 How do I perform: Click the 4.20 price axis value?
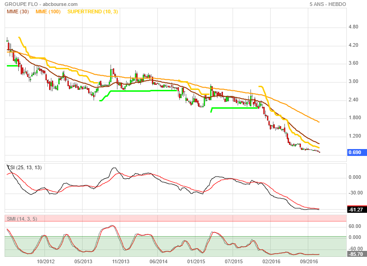pyautogui.click(x=353, y=45)
